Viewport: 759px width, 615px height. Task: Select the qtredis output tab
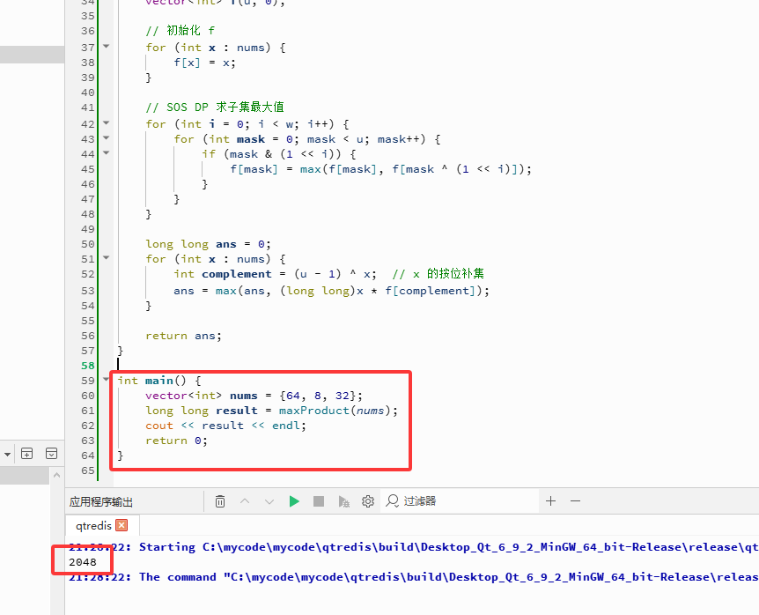[93, 526]
